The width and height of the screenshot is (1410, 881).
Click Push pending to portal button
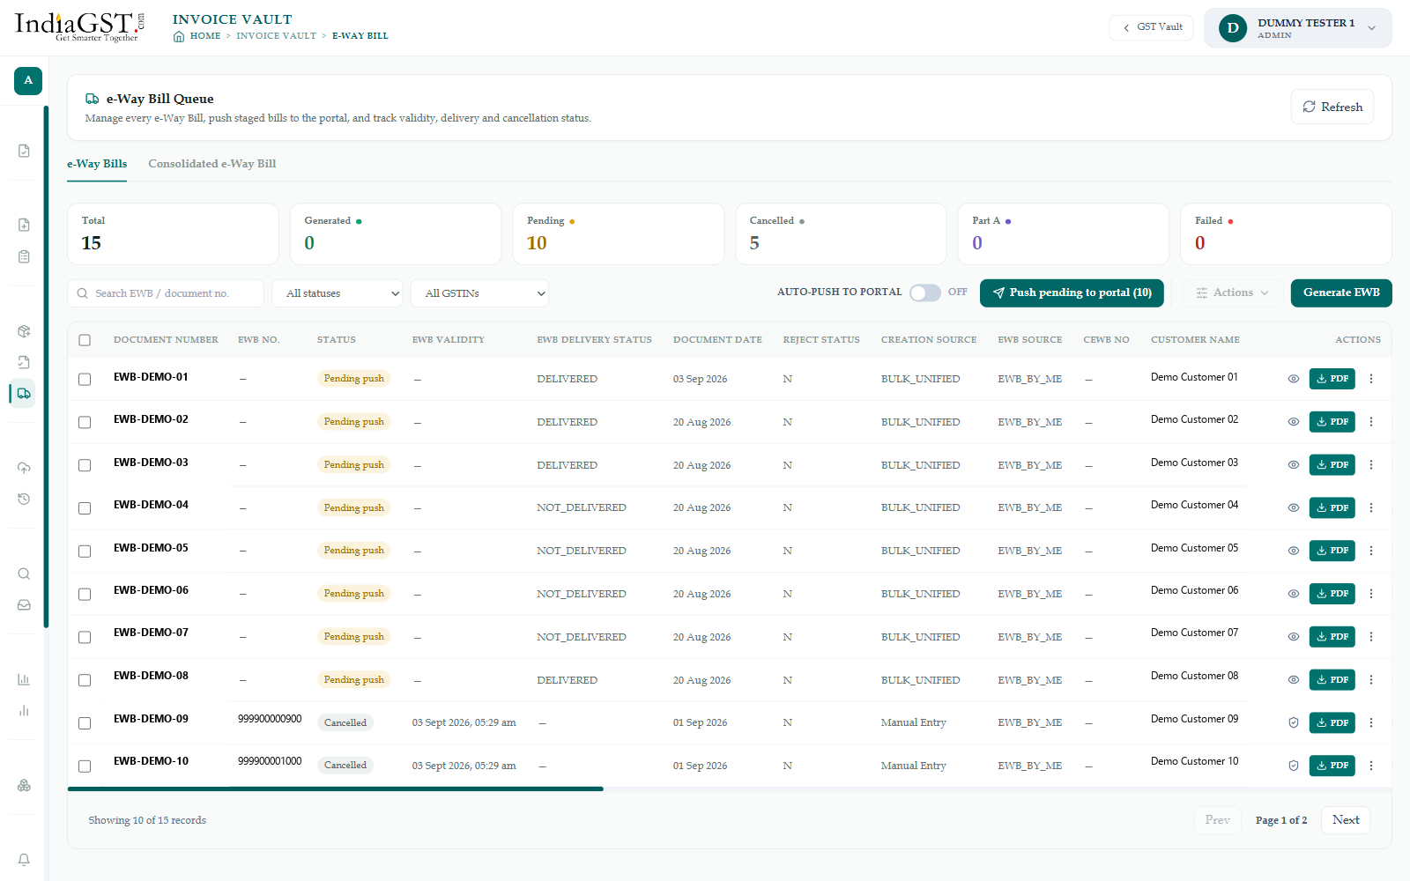point(1072,292)
